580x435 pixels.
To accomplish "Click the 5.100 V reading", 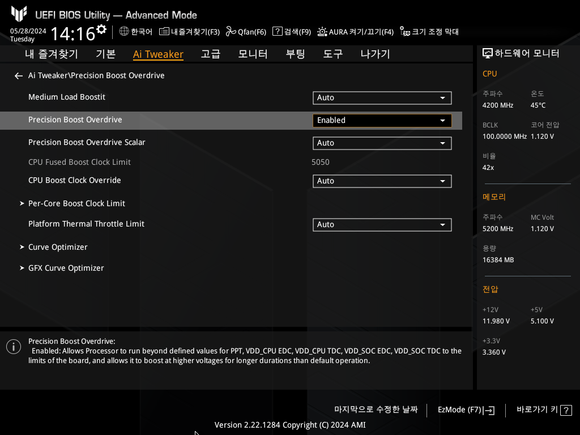I will (542, 321).
